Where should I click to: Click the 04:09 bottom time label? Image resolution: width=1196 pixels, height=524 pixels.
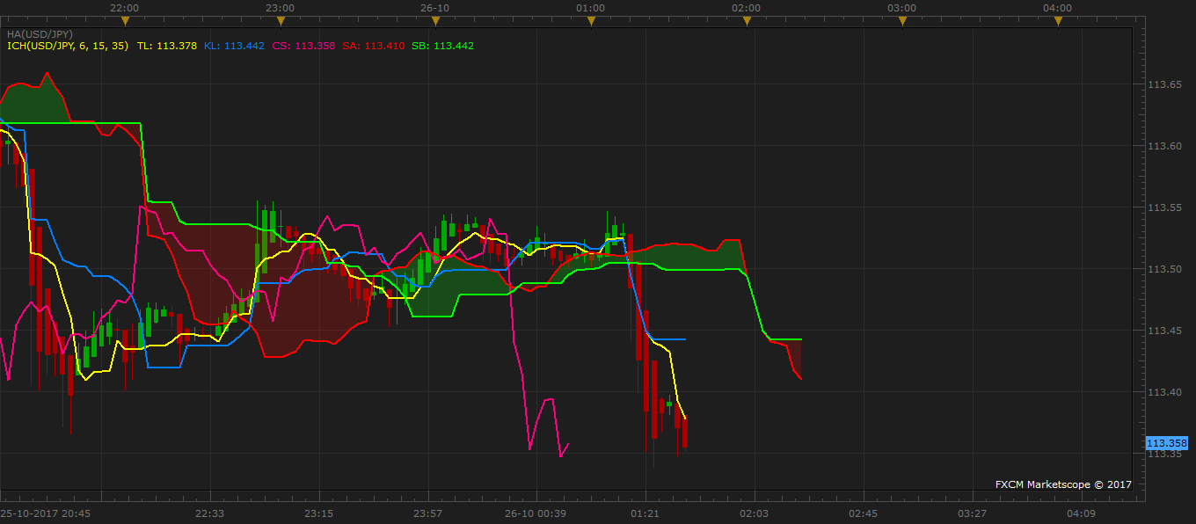pos(1081,513)
